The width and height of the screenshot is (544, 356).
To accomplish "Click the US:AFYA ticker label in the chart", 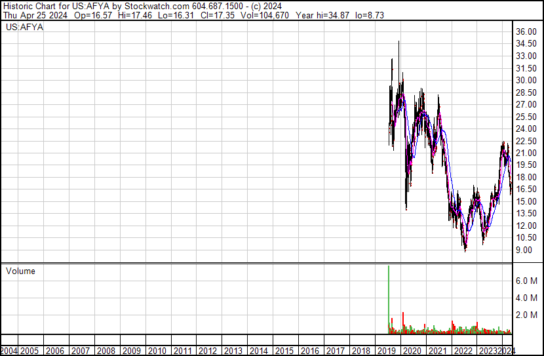I will coord(25,28).
